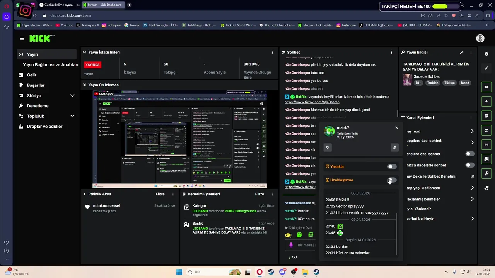The image size is (495, 278).
Task: Open profile avatar at top right of dashboard
Action: point(480,38)
